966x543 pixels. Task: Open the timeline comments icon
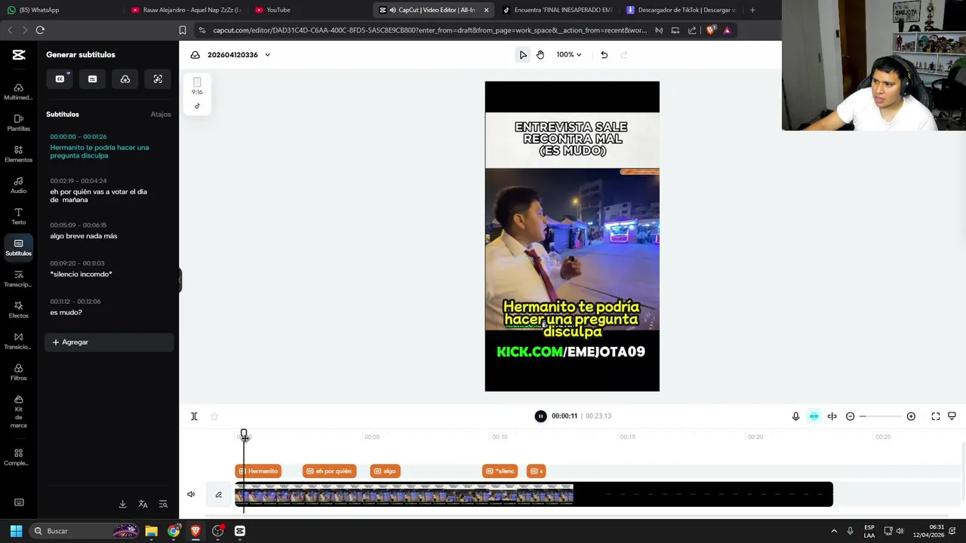pyautogui.click(x=952, y=416)
